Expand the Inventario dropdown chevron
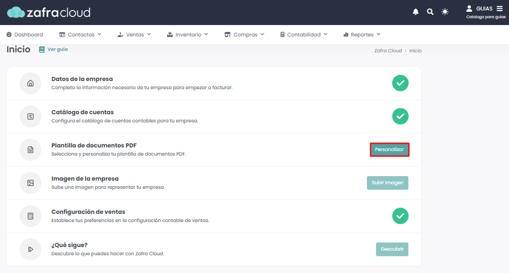 tap(206, 34)
